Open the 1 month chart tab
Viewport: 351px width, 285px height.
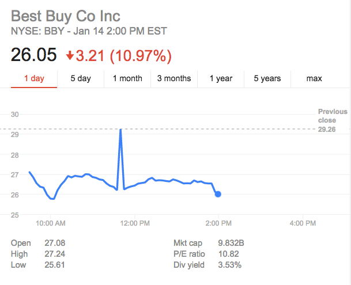tap(127, 78)
